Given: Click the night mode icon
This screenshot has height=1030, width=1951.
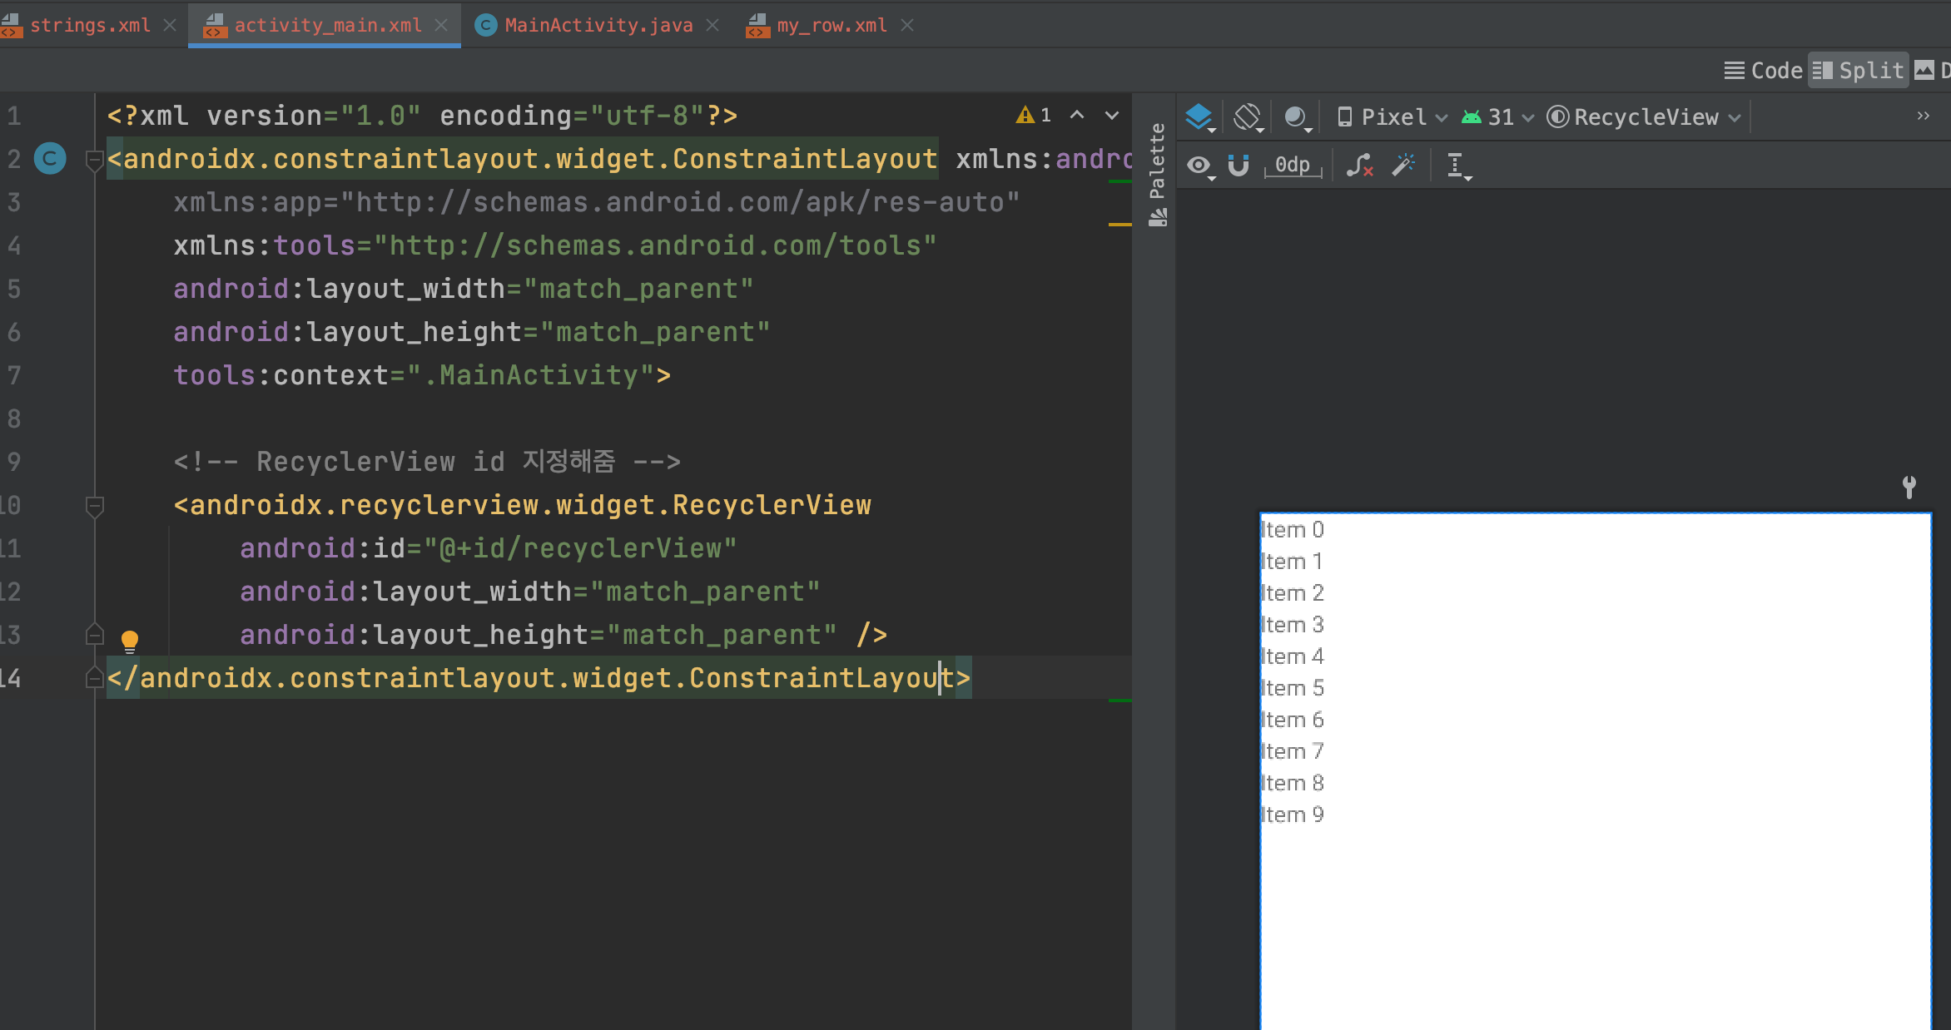Looking at the screenshot, I should tap(1295, 116).
